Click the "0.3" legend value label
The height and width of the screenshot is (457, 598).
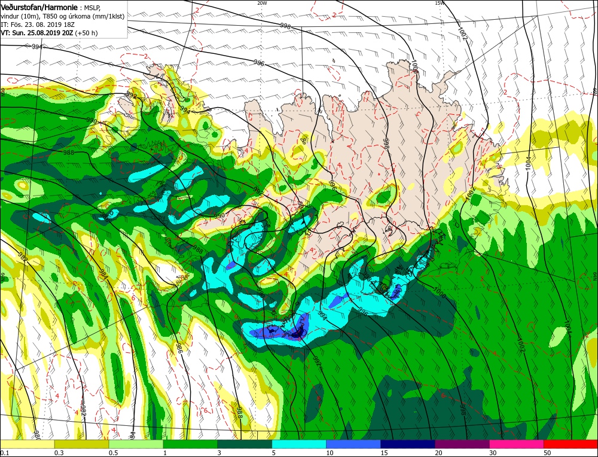coord(59,453)
